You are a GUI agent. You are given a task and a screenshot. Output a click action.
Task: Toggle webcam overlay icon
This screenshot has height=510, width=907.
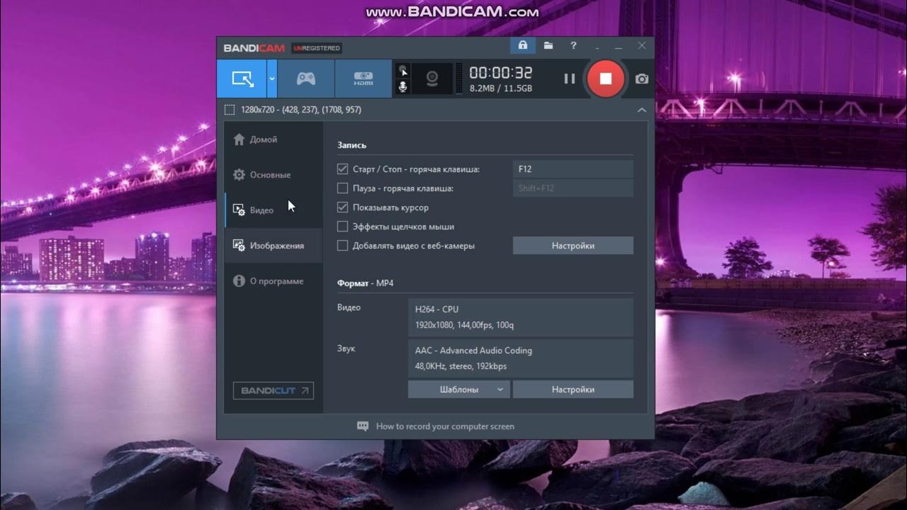tap(432, 79)
